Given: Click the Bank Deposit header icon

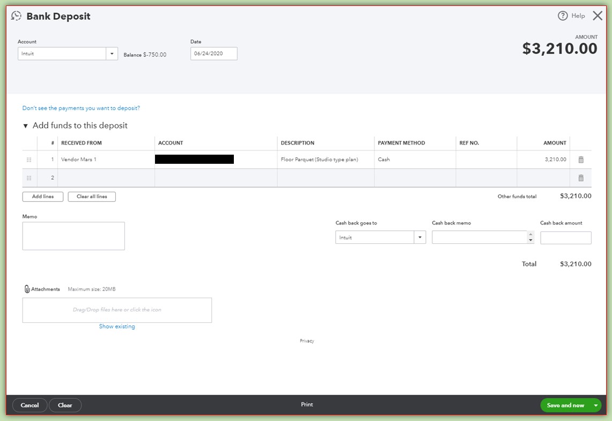Looking at the screenshot, I should (x=16, y=16).
